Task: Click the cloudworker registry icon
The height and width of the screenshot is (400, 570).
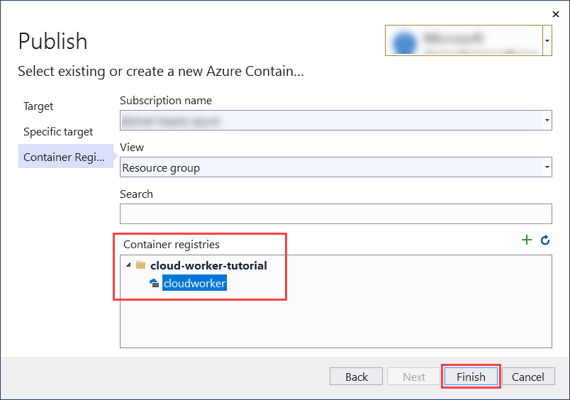Action: [x=154, y=284]
